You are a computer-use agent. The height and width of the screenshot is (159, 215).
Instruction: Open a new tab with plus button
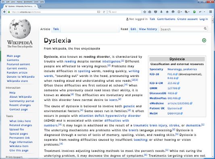(40, 6)
